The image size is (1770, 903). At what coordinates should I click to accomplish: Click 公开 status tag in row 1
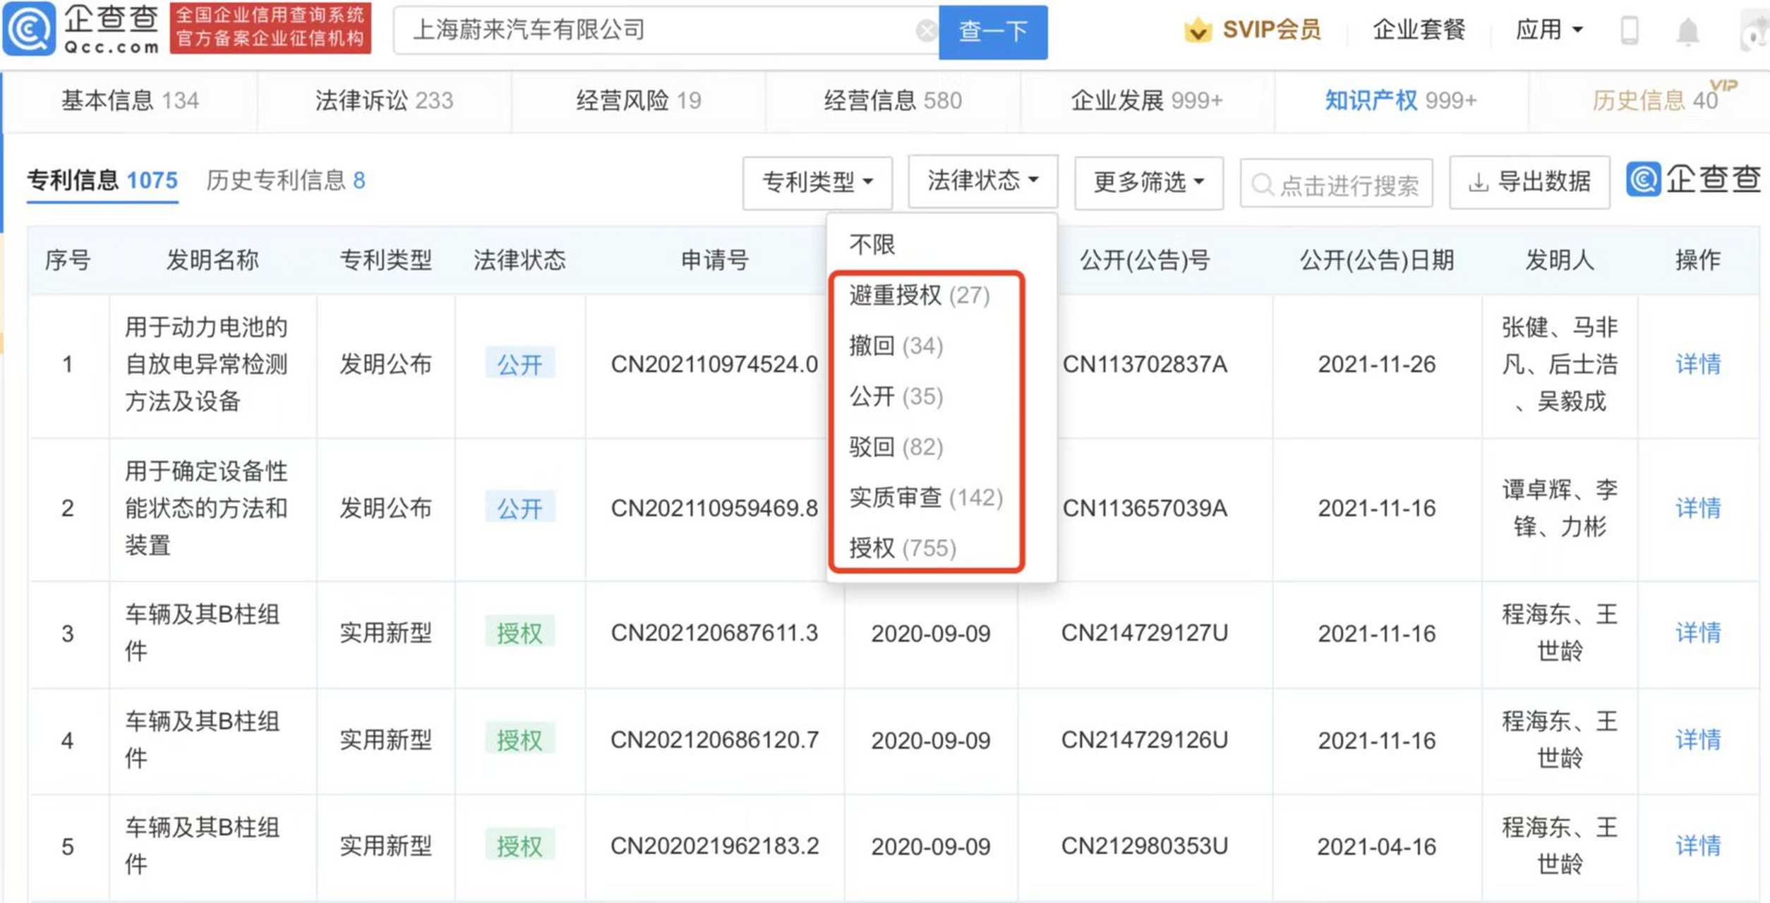coord(520,364)
